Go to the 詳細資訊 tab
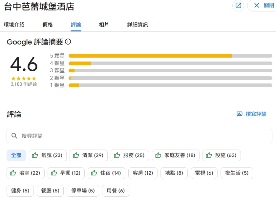 point(138,25)
